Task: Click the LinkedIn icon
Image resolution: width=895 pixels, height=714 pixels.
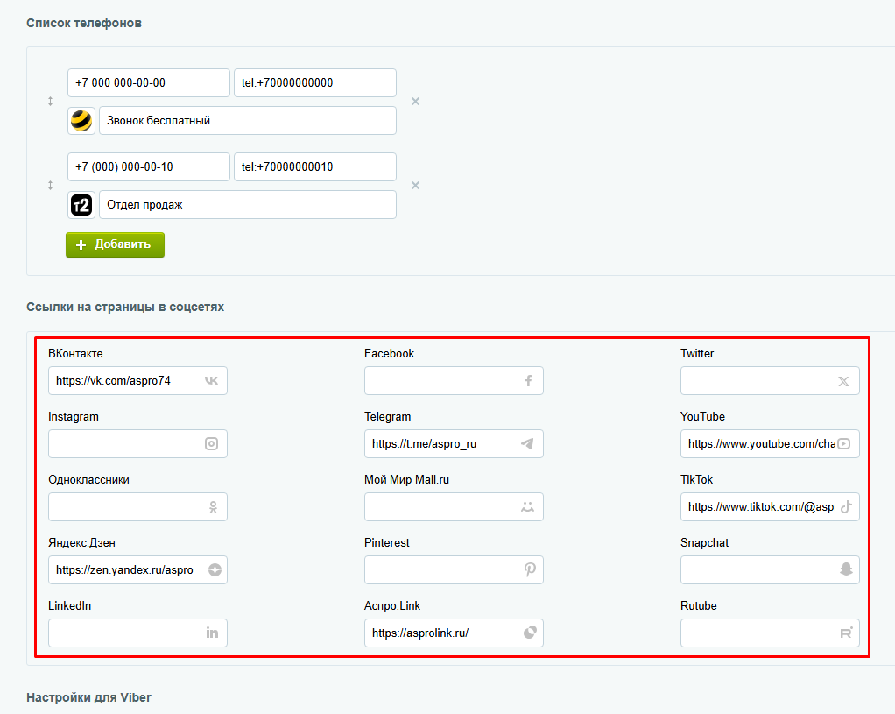Action: pos(212,633)
